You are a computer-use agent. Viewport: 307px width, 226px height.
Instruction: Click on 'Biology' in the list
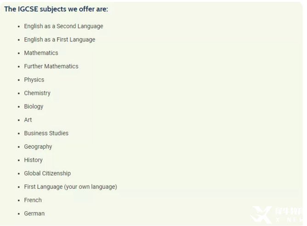[34, 106]
